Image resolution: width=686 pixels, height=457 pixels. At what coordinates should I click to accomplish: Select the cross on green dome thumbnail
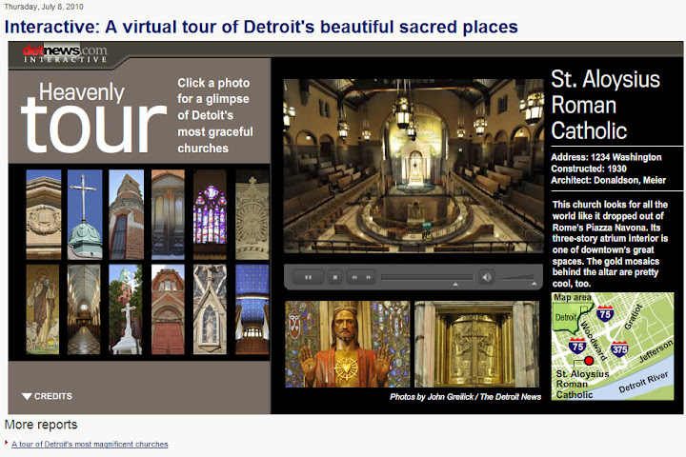coord(85,214)
